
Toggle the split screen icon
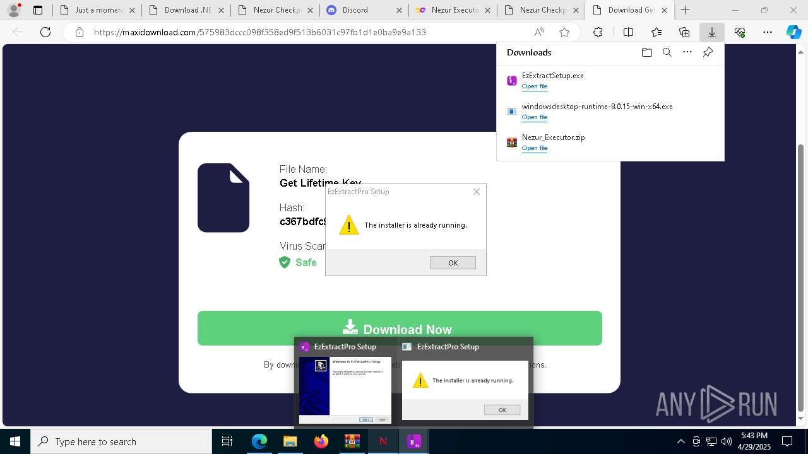628,32
